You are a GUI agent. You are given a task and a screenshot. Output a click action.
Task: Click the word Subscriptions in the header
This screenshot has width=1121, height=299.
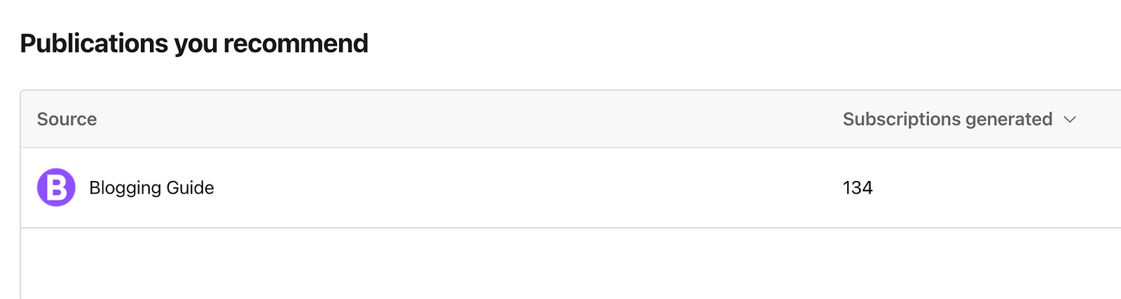902,119
